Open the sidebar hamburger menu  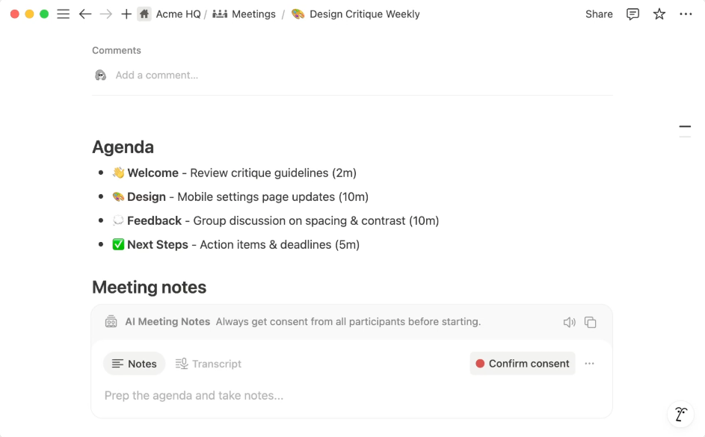click(64, 14)
